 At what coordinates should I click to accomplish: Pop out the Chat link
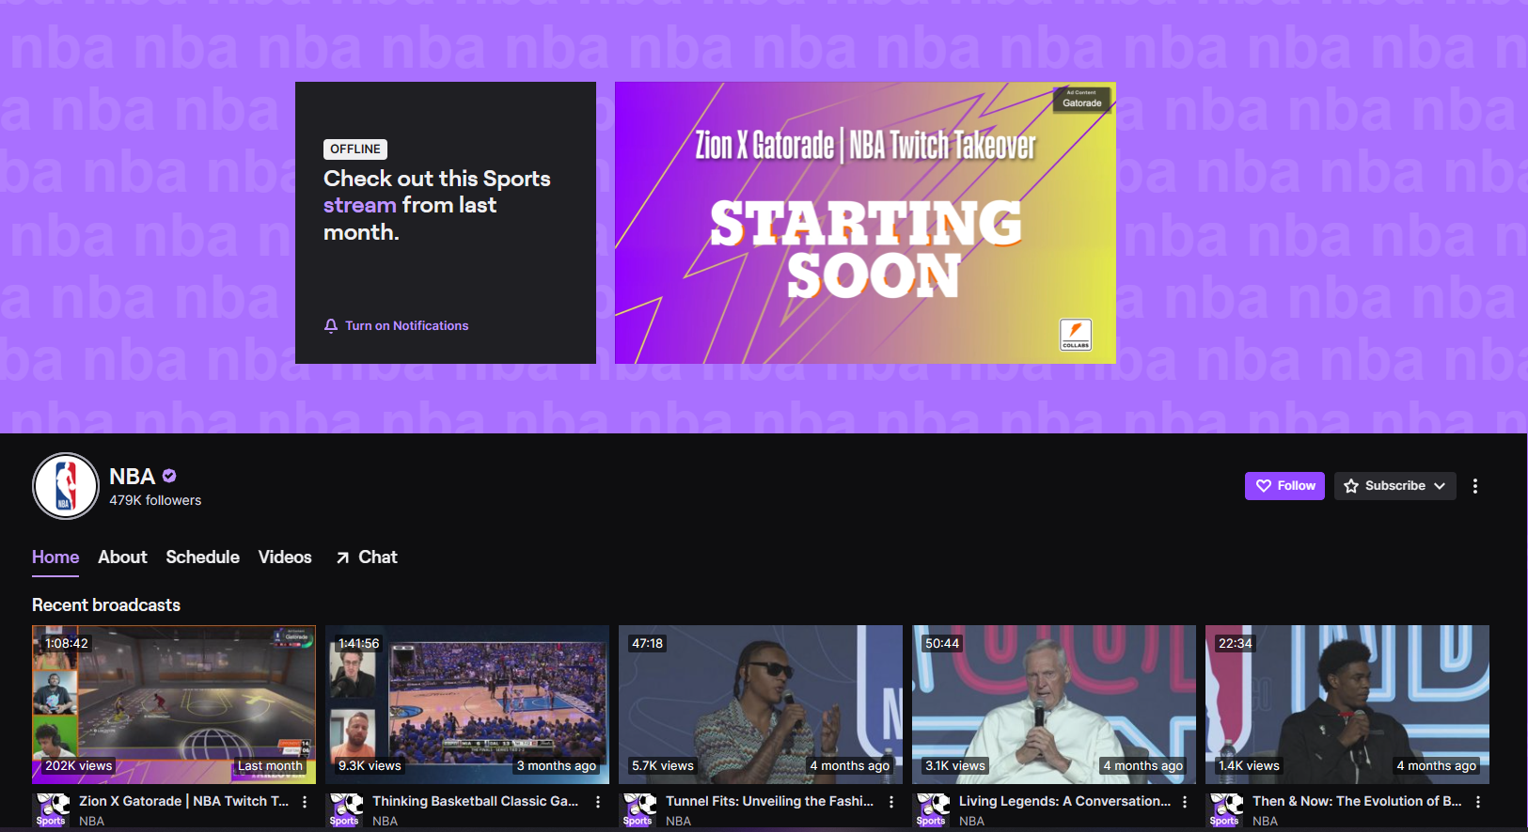[367, 557]
